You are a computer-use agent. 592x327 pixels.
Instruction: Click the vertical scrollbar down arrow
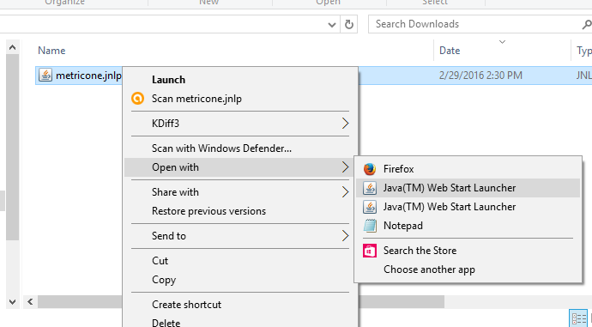point(13,302)
